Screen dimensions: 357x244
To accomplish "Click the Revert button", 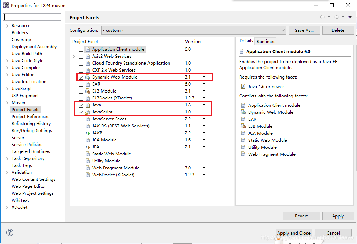I will (x=301, y=216).
